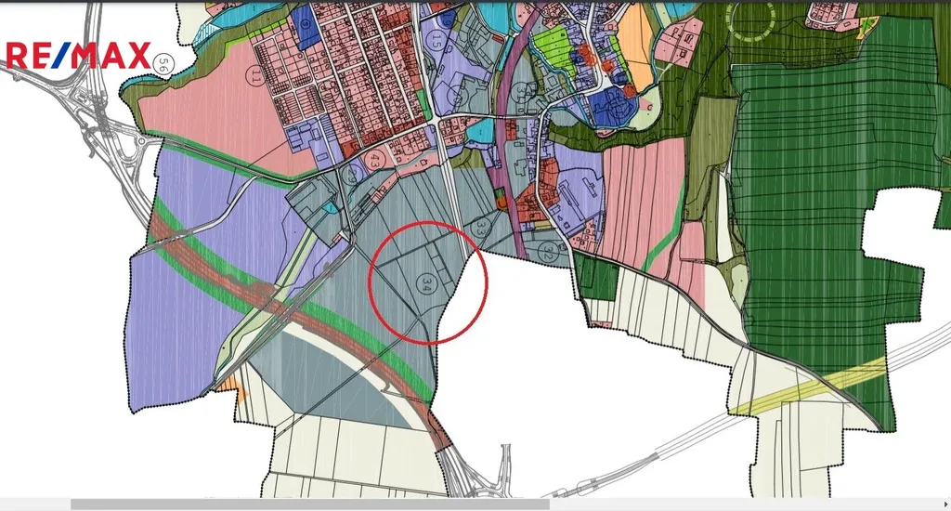Select the circled zone marker 33

coord(480,227)
